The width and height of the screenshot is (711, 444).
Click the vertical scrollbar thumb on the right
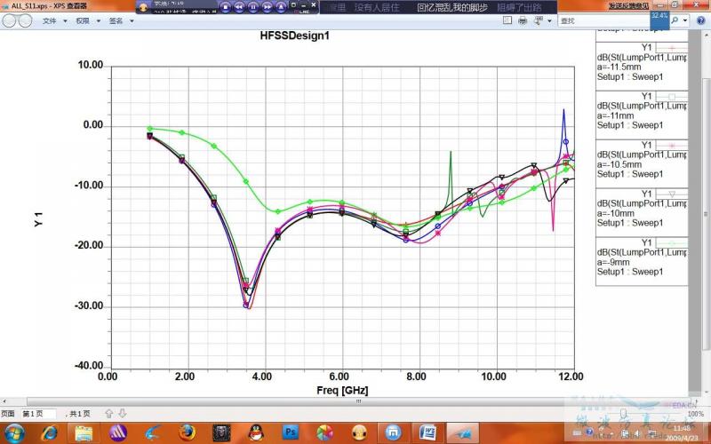[706, 214]
